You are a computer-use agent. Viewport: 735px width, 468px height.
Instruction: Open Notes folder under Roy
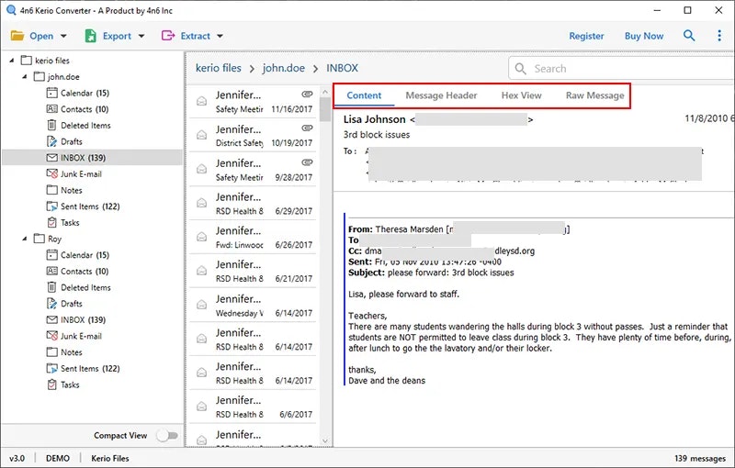(64, 352)
